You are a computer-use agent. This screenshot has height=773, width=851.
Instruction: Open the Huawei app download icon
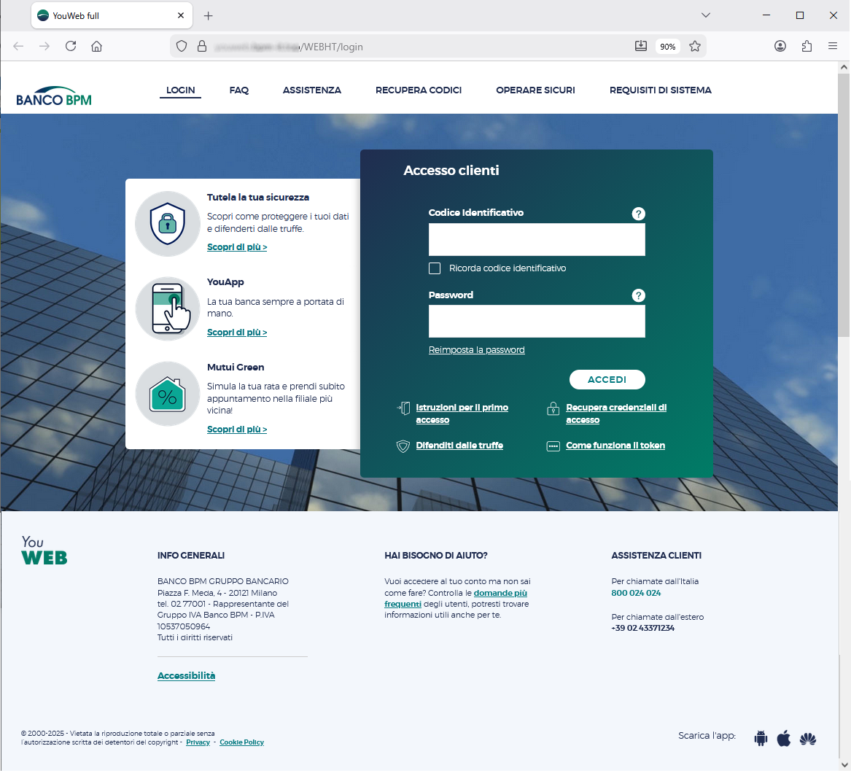807,739
